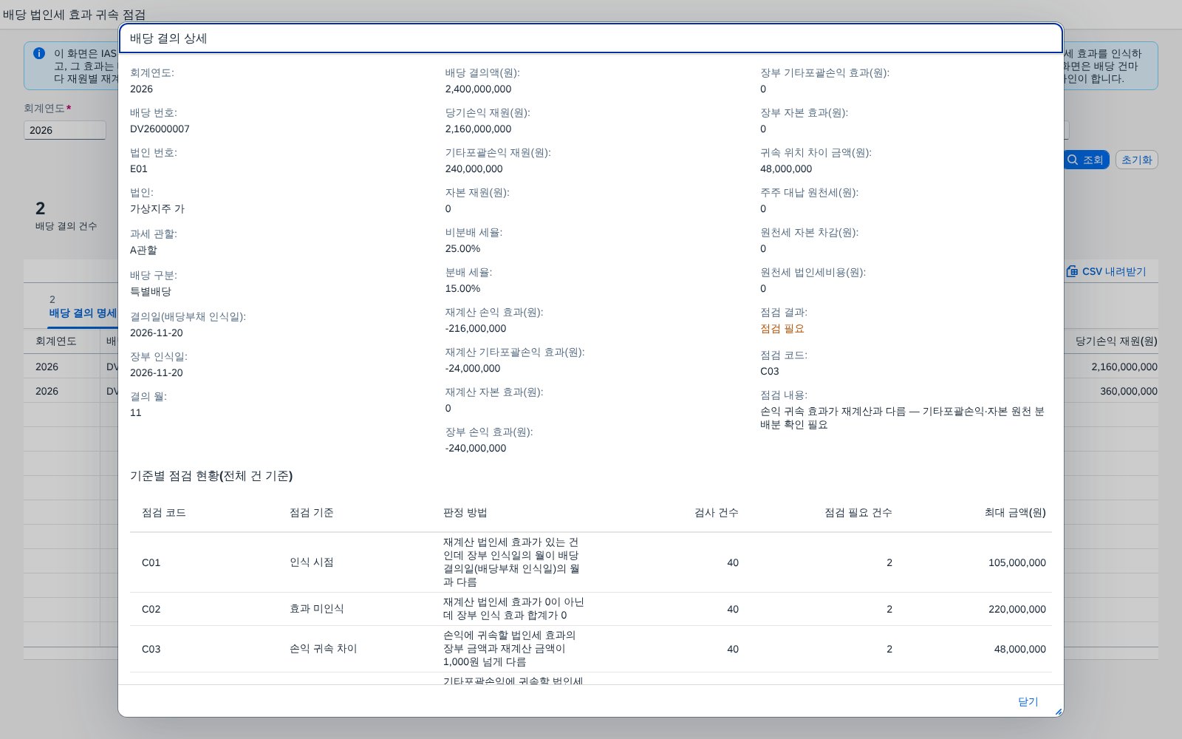The image size is (1182, 739).
Task: Click the 점검 필요 건수 column header
Action: click(x=858, y=513)
